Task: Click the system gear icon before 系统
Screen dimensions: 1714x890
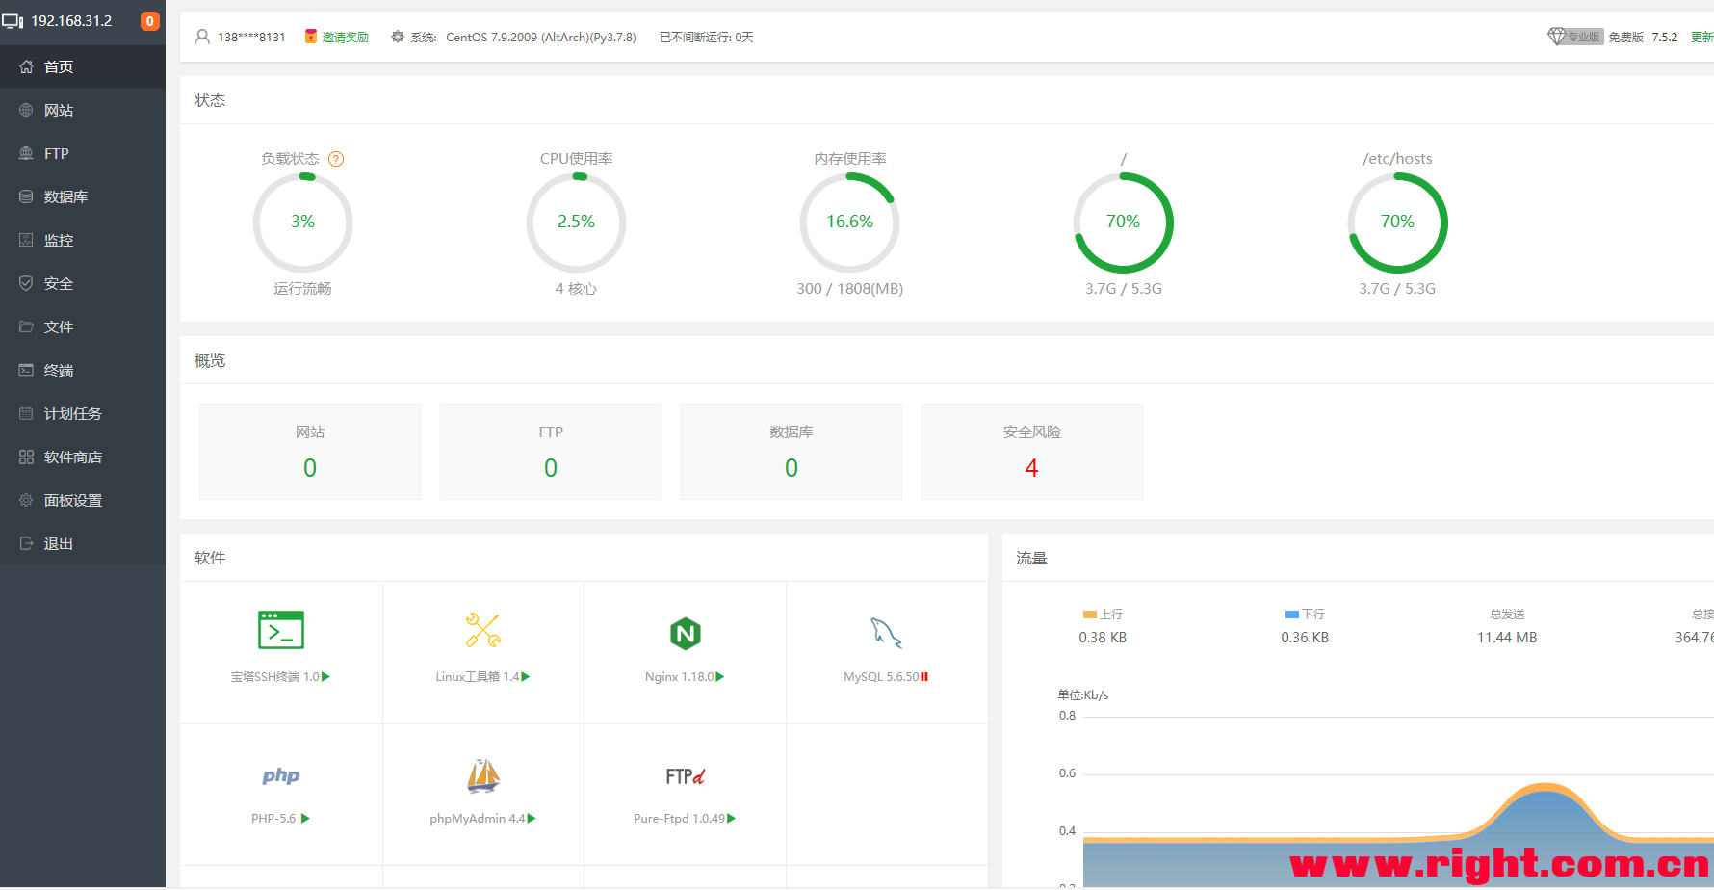Action: point(398,37)
